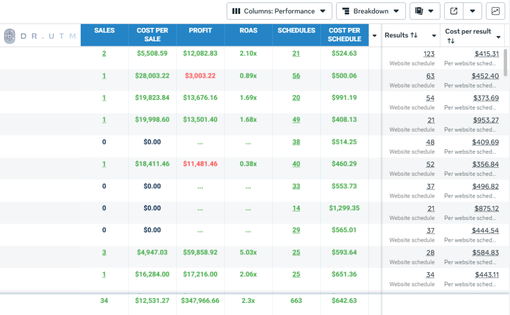Click the 123 website schedule results
The image size is (510, 315).
click(x=428, y=54)
